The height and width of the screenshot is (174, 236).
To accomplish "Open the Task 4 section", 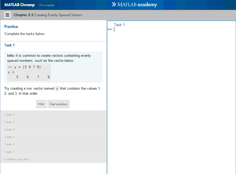I will [9, 129].
